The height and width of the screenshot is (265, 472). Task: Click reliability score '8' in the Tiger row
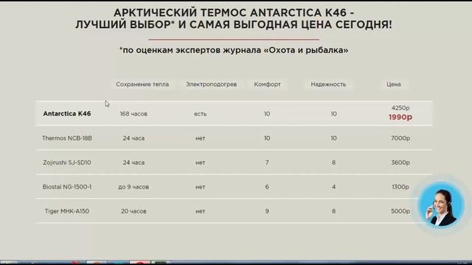(x=333, y=211)
